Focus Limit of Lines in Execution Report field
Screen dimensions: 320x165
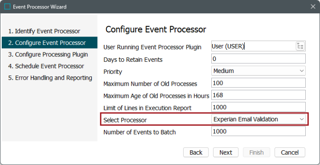tap(258, 107)
